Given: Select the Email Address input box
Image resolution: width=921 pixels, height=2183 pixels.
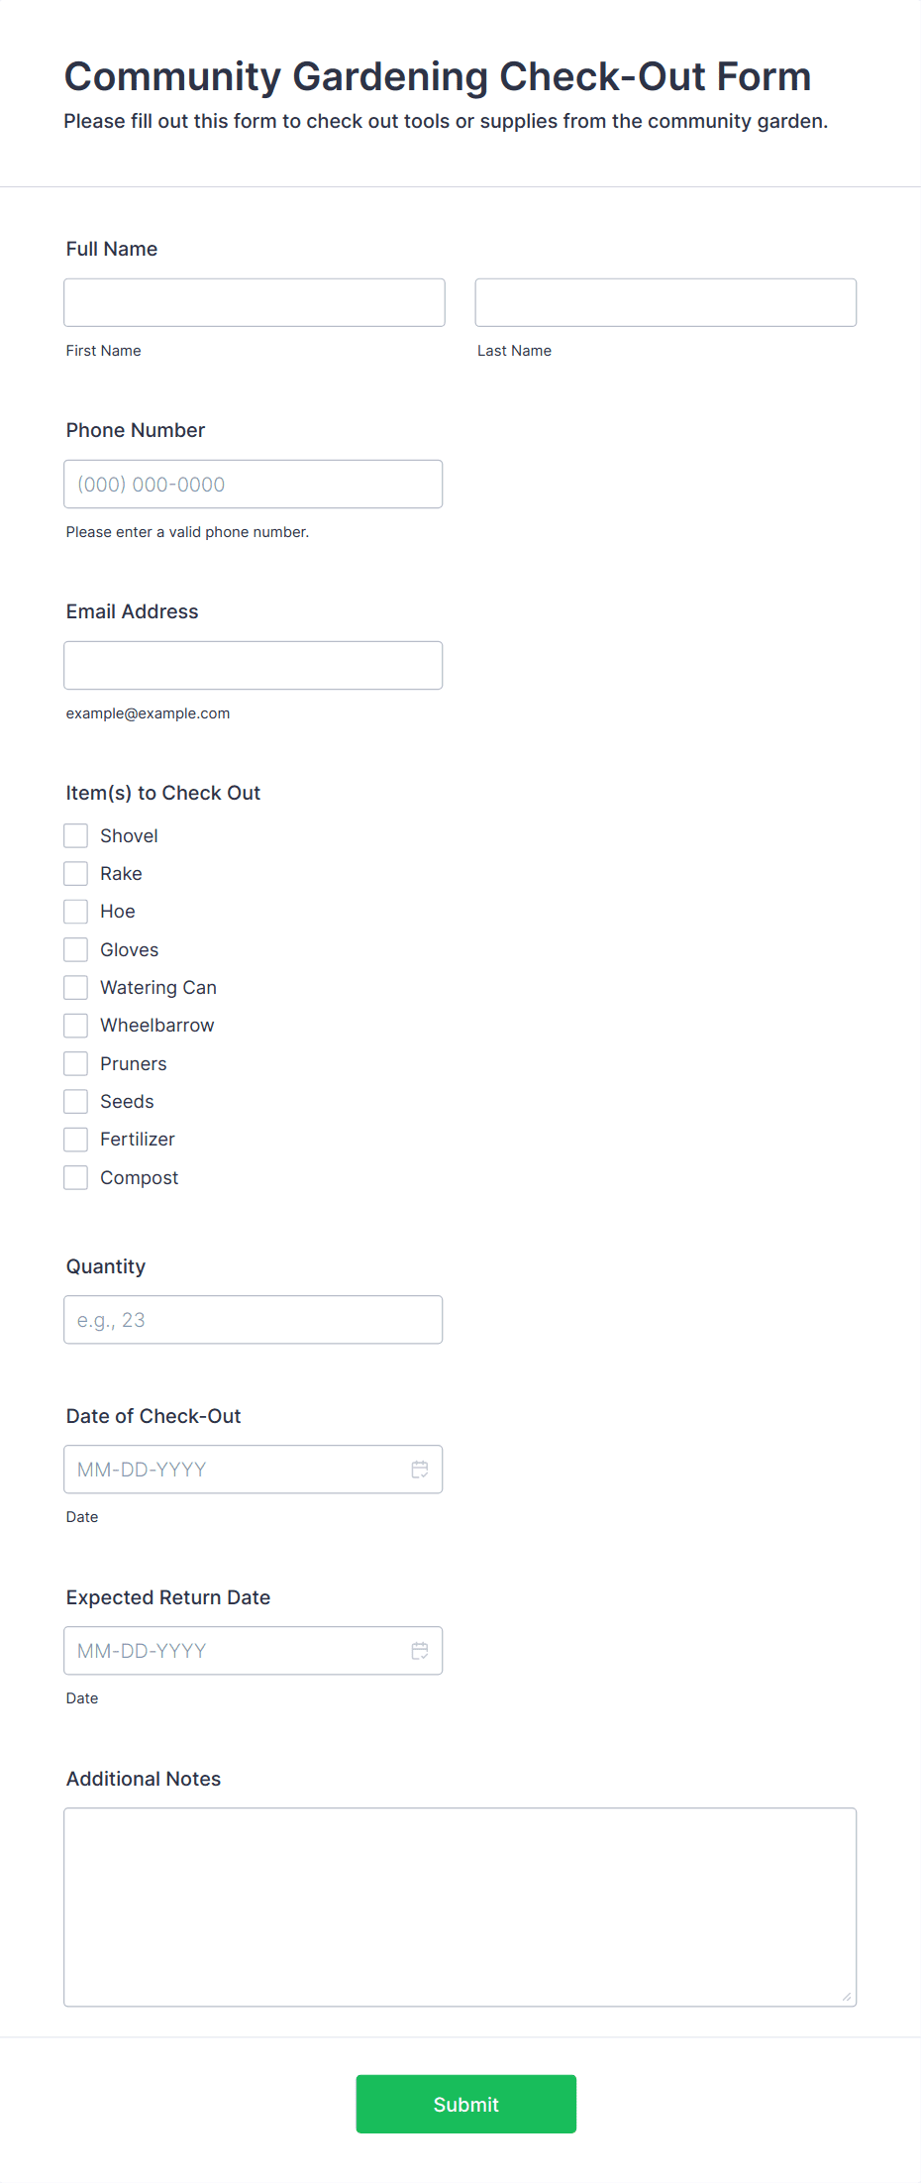Looking at the screenshot, I should (x=254, y=666).
